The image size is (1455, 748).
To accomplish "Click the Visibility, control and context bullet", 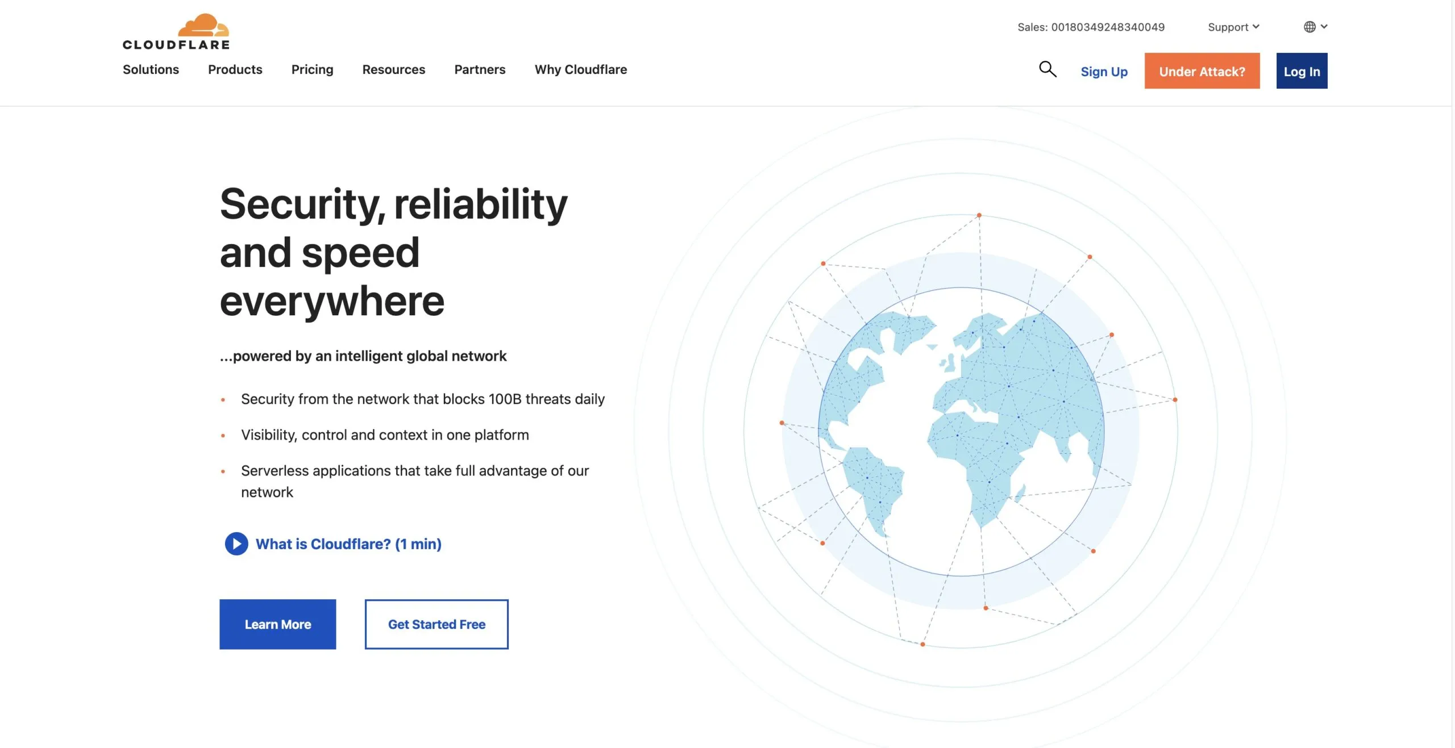I will (385, 434).
